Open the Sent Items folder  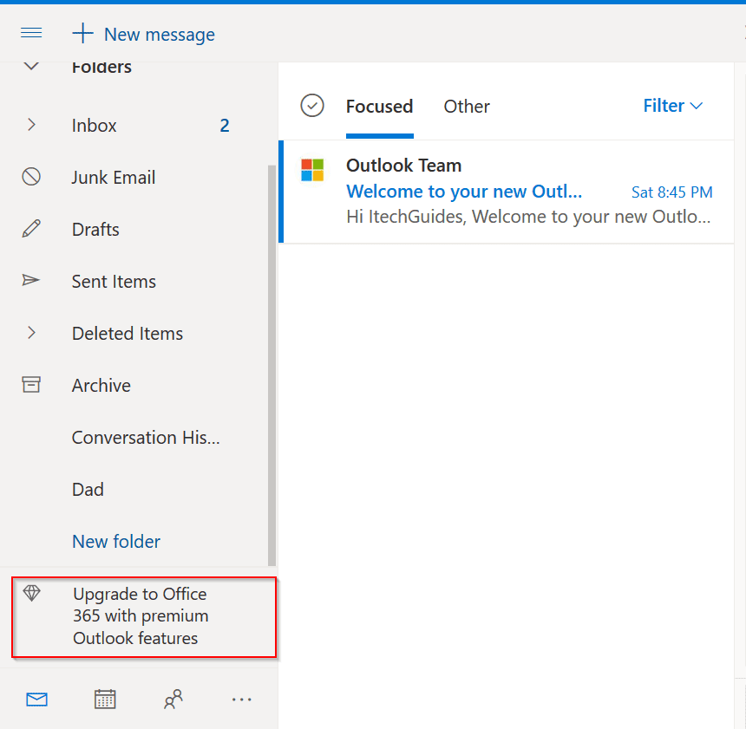pyautogui.click(x=114, y=282)
